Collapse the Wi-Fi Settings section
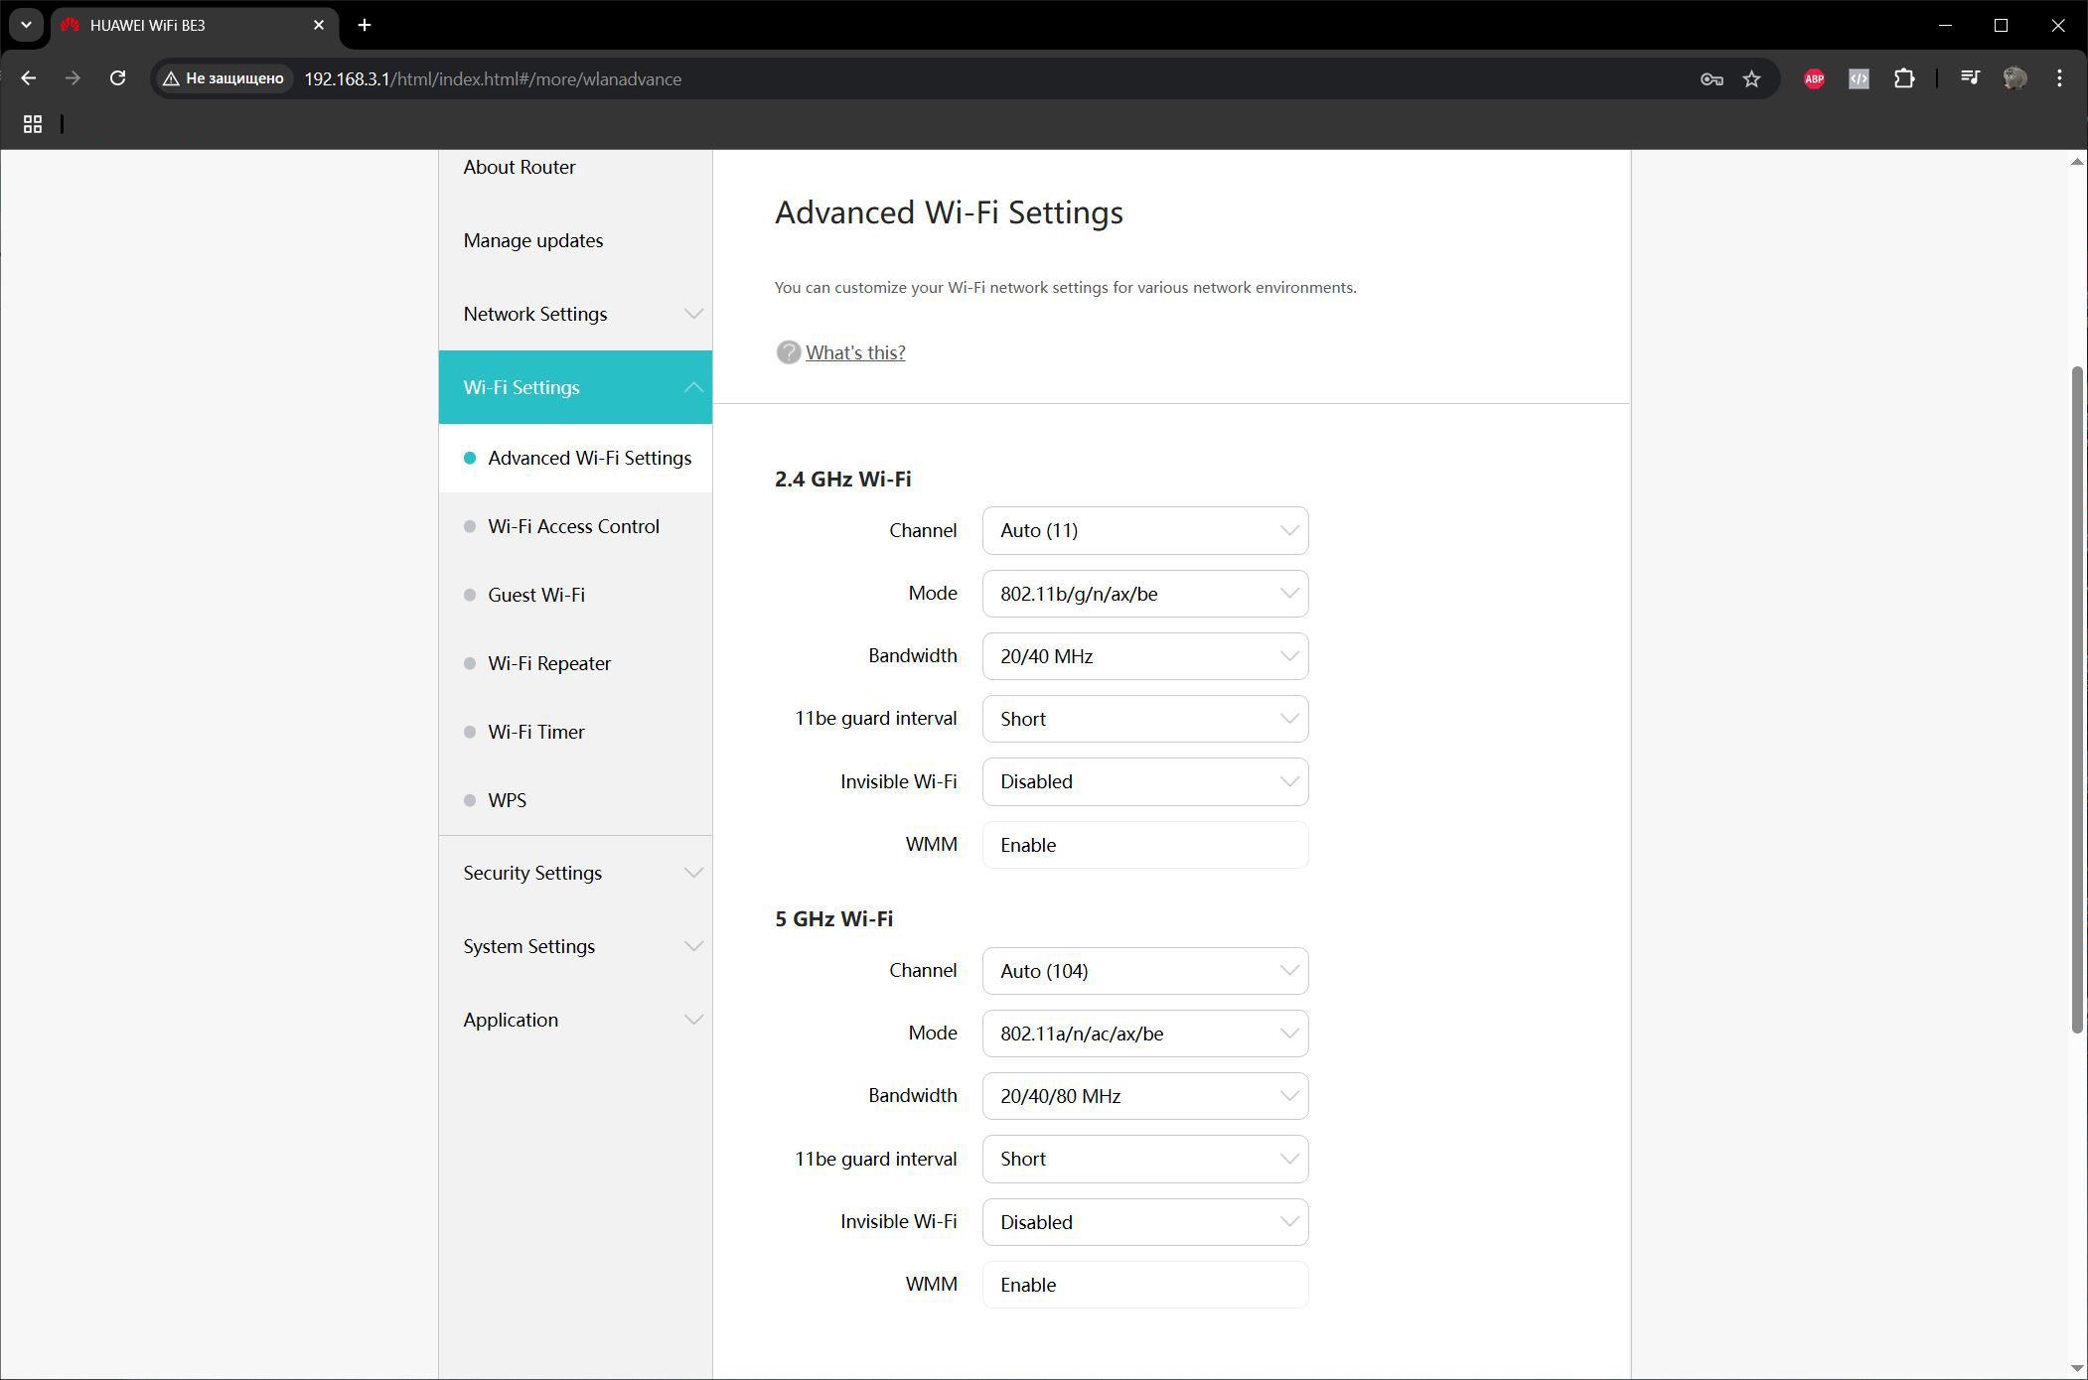 point(575,387)
